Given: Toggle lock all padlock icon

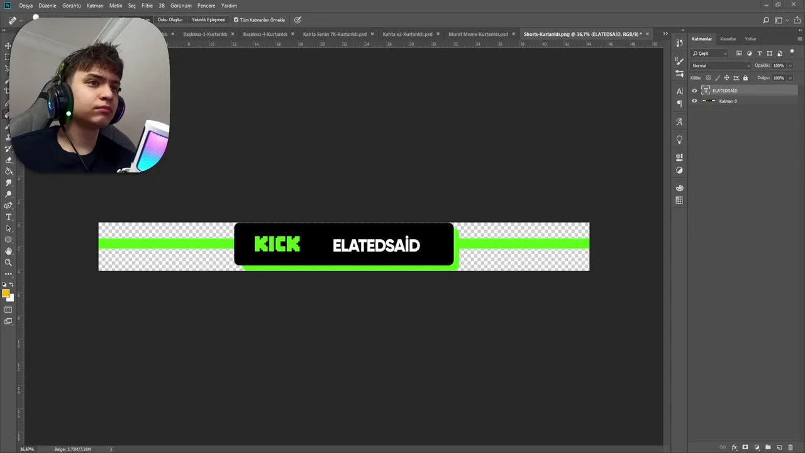Looking at the screenshot, I should [745, 77].
